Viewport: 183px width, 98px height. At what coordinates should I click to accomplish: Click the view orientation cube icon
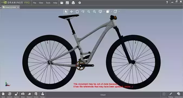(x=115, y=12)
